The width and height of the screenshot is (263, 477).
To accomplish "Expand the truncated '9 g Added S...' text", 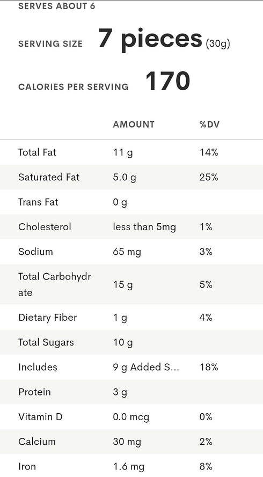I will (146, 367).
